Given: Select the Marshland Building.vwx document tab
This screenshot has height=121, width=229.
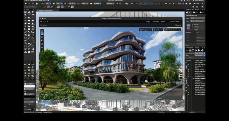Looking at the screenshot, I should [x=47, y=10].
